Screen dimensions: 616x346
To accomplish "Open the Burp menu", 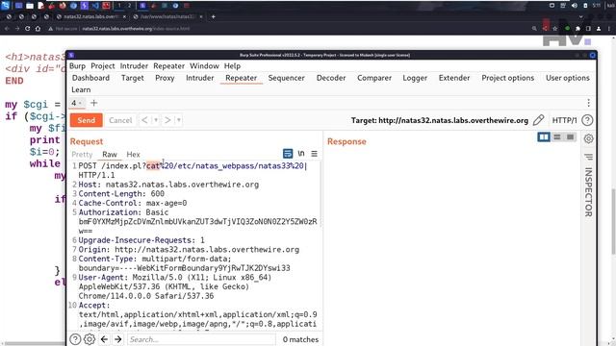I will (x=77, y=66).
